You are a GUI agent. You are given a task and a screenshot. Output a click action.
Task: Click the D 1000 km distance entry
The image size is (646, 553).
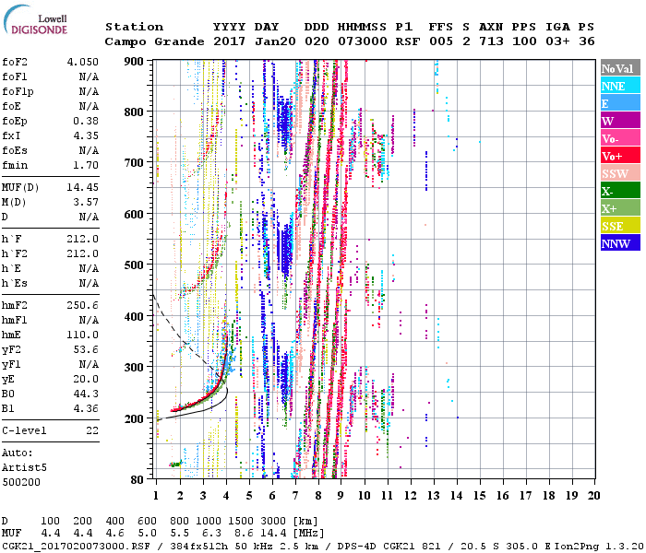pos(208,522)
